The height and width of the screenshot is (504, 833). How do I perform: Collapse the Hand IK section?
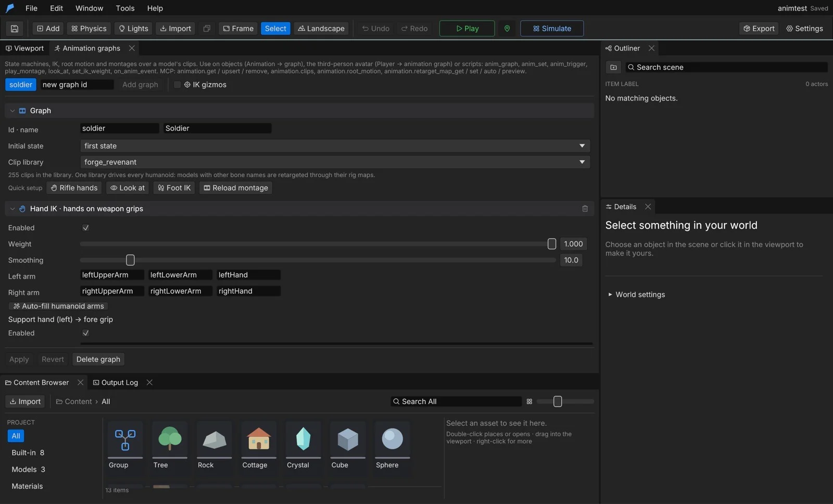12,209
